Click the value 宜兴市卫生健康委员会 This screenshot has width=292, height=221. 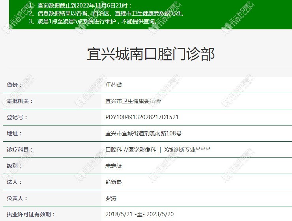pyautogui.click(x=133, y=101)
